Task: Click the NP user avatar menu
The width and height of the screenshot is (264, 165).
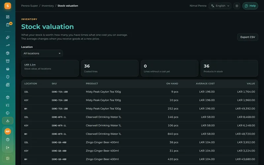Action: pyautogui.click(x=8, y=131)
